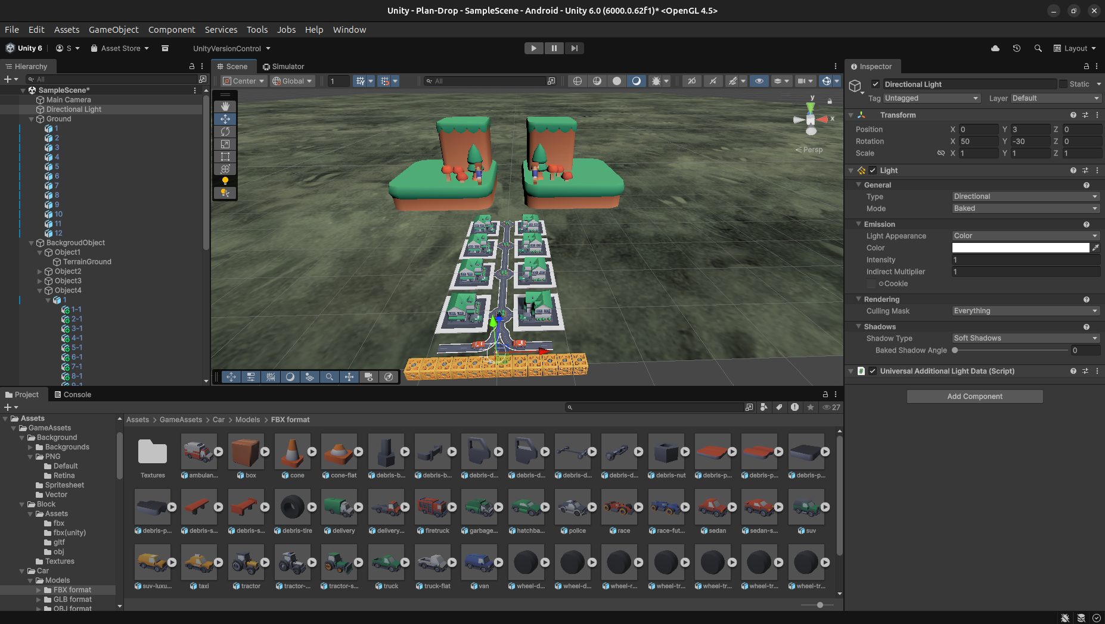Viewport: 1105px width, 624px height.
Task: Click the Play button
Action: coord(533,48)
